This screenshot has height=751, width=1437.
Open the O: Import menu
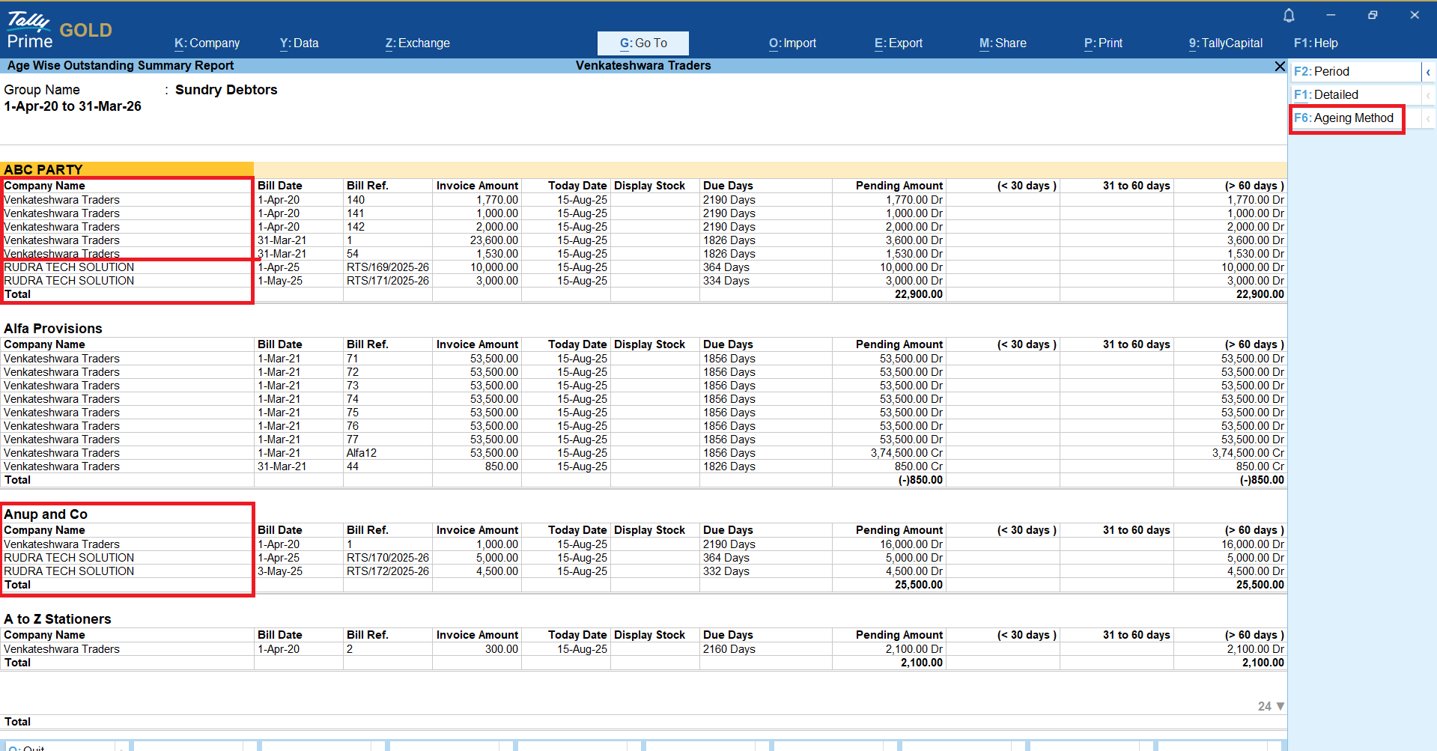click(x=792, y=43)
